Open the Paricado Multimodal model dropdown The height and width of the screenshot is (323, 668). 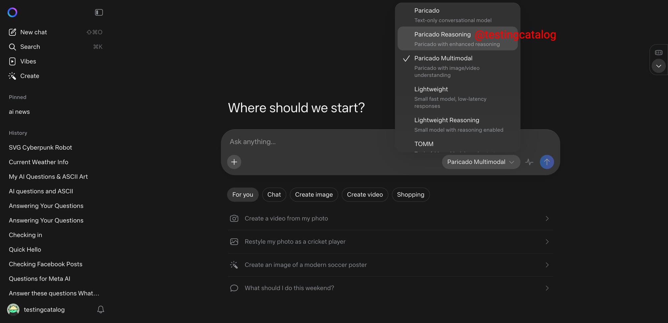[x=481, y=162]
